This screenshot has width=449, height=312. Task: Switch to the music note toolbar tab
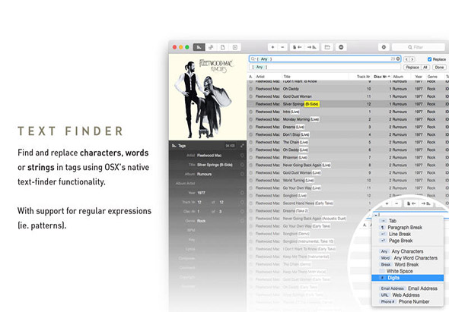[x=211, y=47]
